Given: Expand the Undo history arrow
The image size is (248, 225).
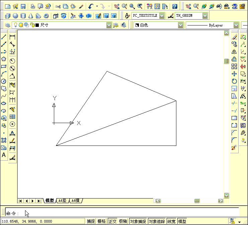Looking at the screenshot, I should coord(97,6).
